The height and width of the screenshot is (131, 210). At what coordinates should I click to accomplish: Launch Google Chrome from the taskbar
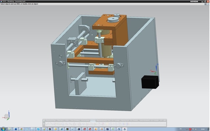point(21,129)
